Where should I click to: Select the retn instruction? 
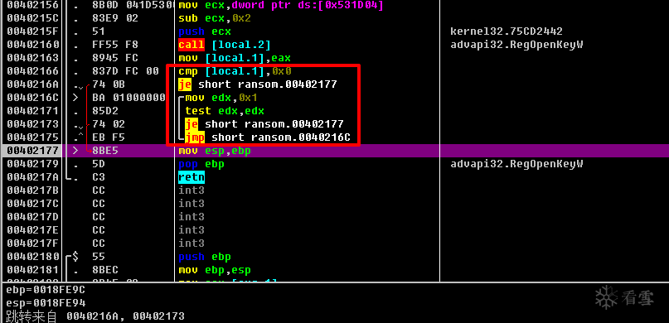191,177
